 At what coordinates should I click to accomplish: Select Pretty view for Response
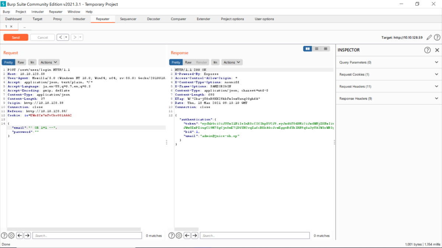tap(176, 62)
